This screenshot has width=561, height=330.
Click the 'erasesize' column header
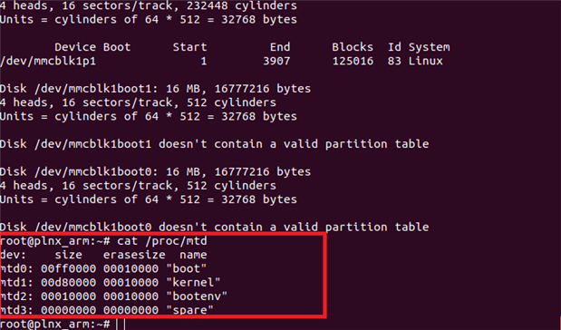[134, 255]
